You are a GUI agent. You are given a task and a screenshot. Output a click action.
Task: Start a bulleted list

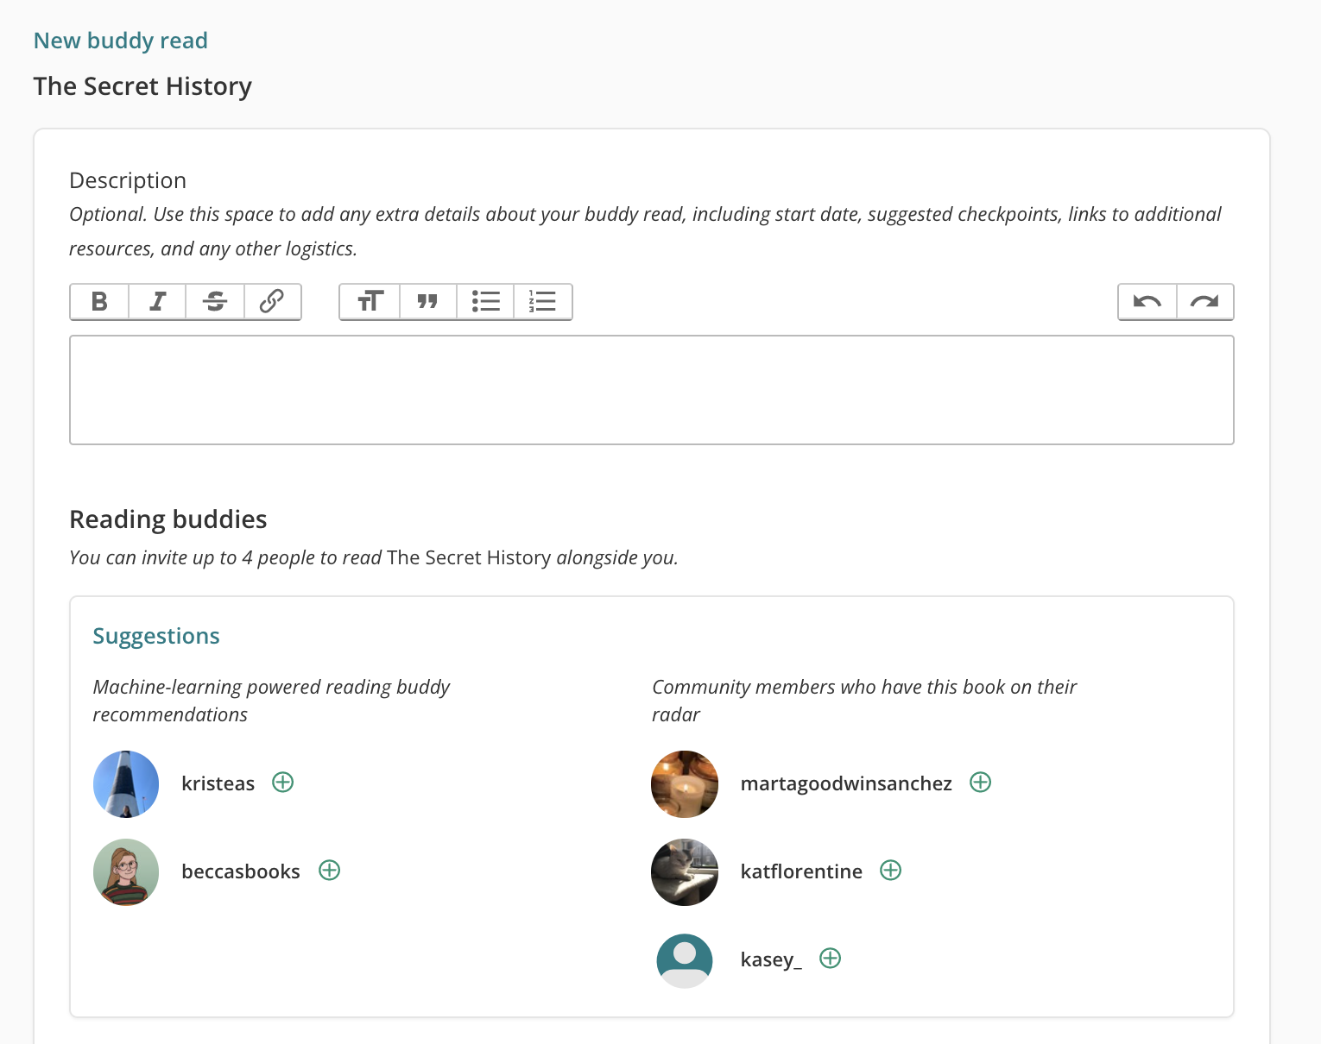pos(485,302)
